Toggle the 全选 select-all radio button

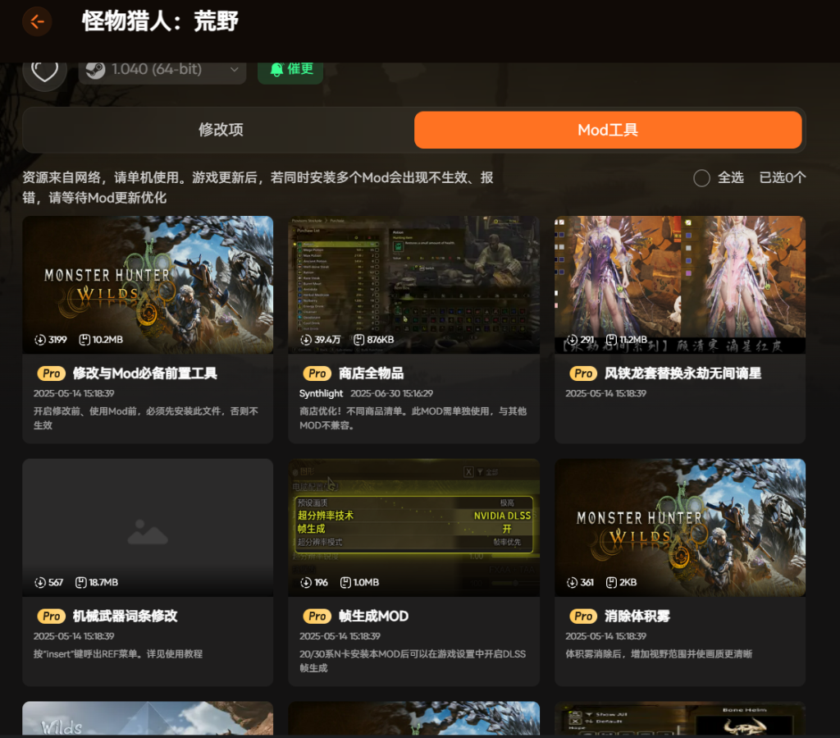[701, 178]
